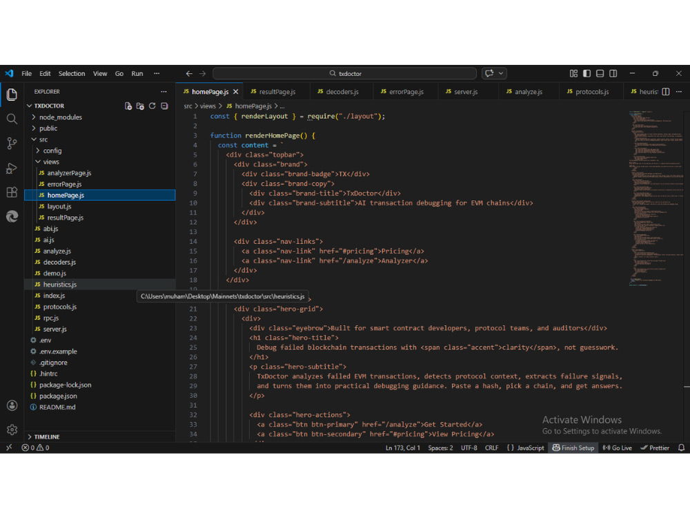This screenshot has width=690, height=518.
Task: Switch to errorPage.js tab
Action: tap(406, 92)
